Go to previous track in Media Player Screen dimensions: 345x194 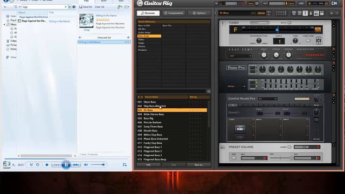tap(56, 165)
